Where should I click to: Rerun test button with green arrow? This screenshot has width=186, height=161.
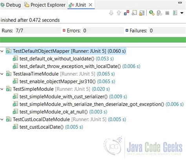click(x=152, y=13)
